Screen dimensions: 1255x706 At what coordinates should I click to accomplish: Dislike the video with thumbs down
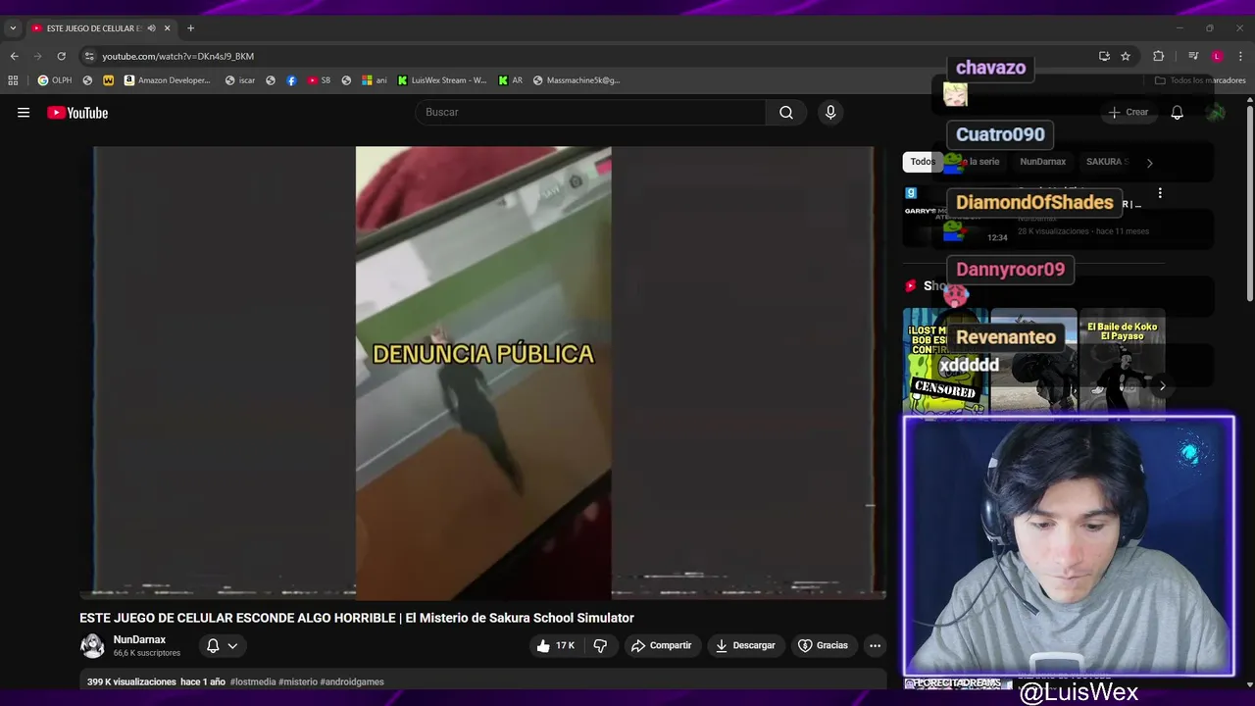(x=600, y=645)
